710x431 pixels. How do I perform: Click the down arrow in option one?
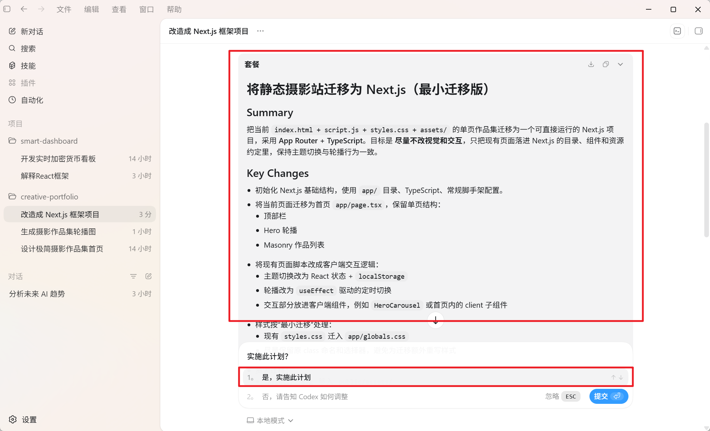621,377
